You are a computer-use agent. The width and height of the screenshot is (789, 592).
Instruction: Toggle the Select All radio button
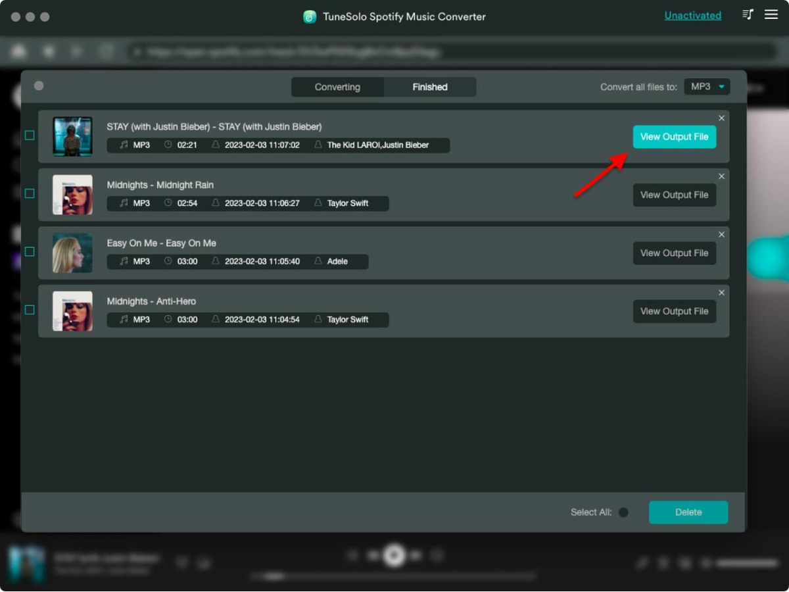point(623,512)
